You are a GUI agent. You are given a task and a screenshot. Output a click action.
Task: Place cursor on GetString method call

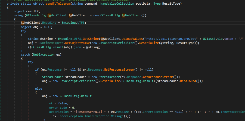point(91,39)
